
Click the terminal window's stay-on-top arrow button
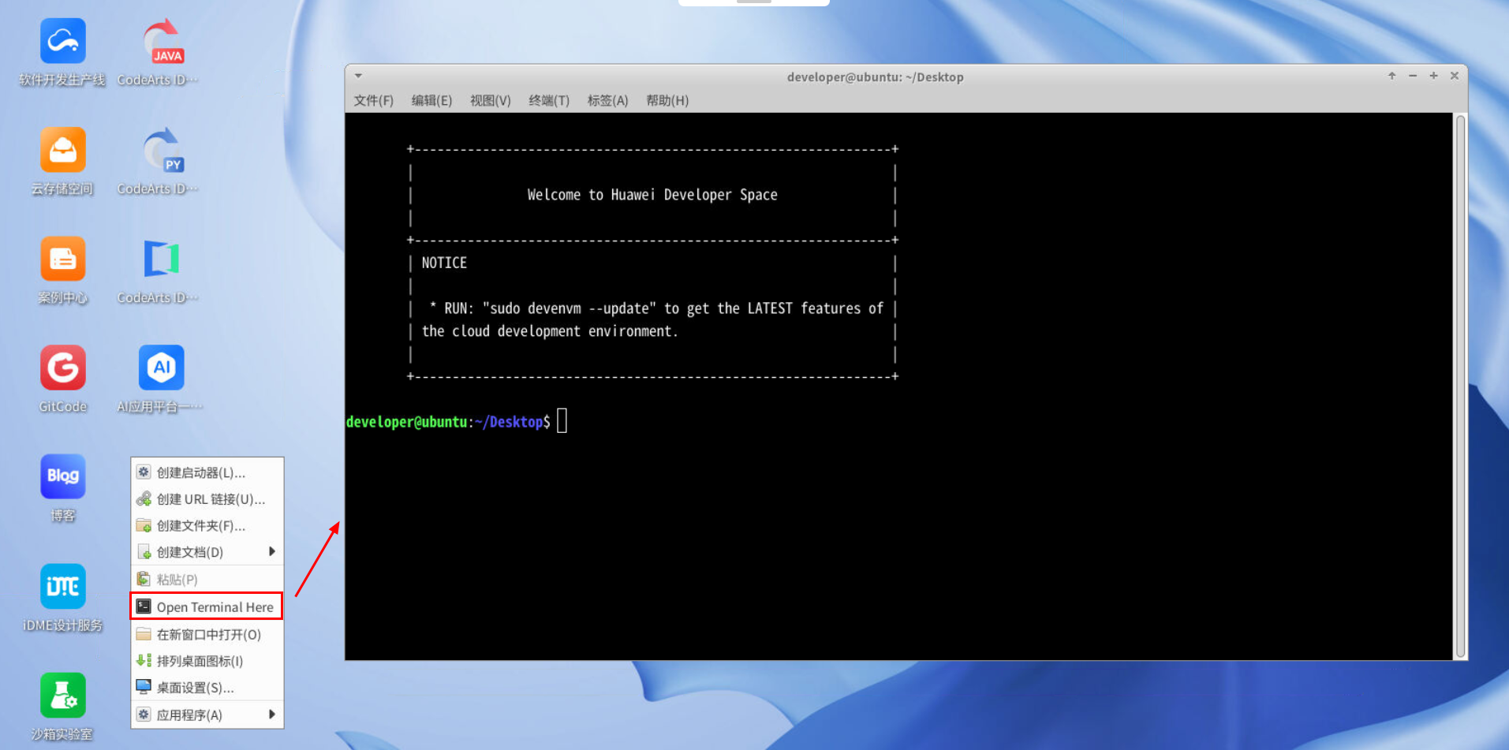1391,76
